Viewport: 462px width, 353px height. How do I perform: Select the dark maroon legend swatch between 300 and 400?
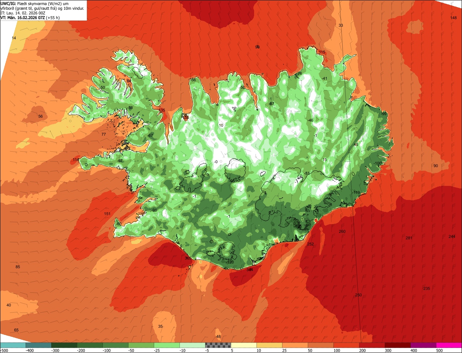[x=398, y=345]
